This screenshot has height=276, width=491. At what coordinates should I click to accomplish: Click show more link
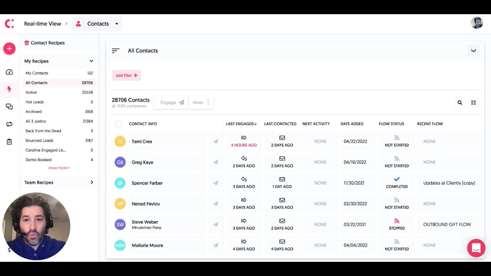[x=59, y=168]
